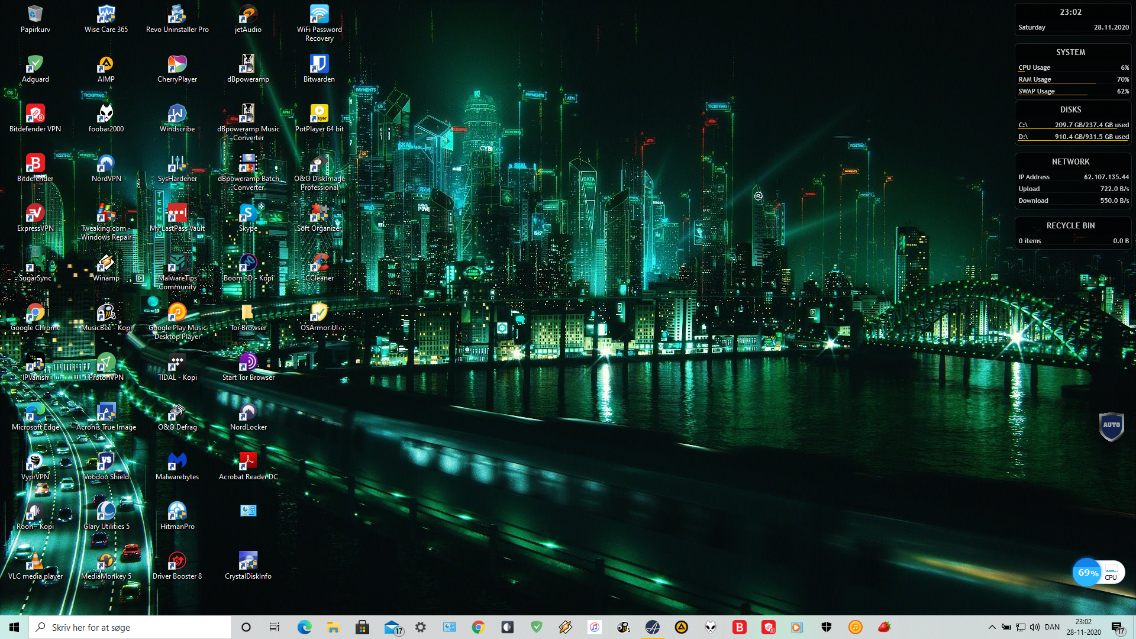Screen dimensions: 1136x639
Task: Expand the system tray hidden icons chevron
Action: (992, 627)
